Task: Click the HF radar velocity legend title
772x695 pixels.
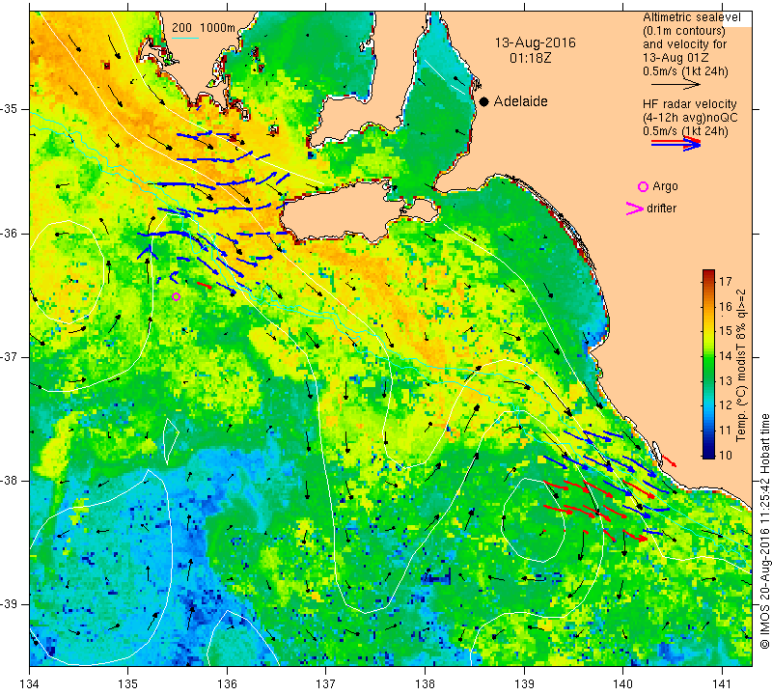Action: tap(689, 104)
